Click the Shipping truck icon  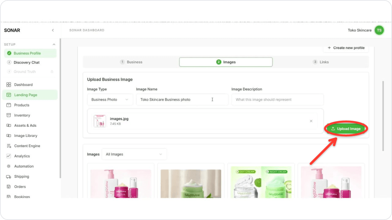[9, 177]
